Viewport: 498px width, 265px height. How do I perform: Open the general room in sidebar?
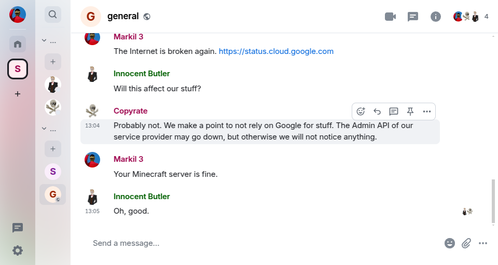tap(52, 194)
